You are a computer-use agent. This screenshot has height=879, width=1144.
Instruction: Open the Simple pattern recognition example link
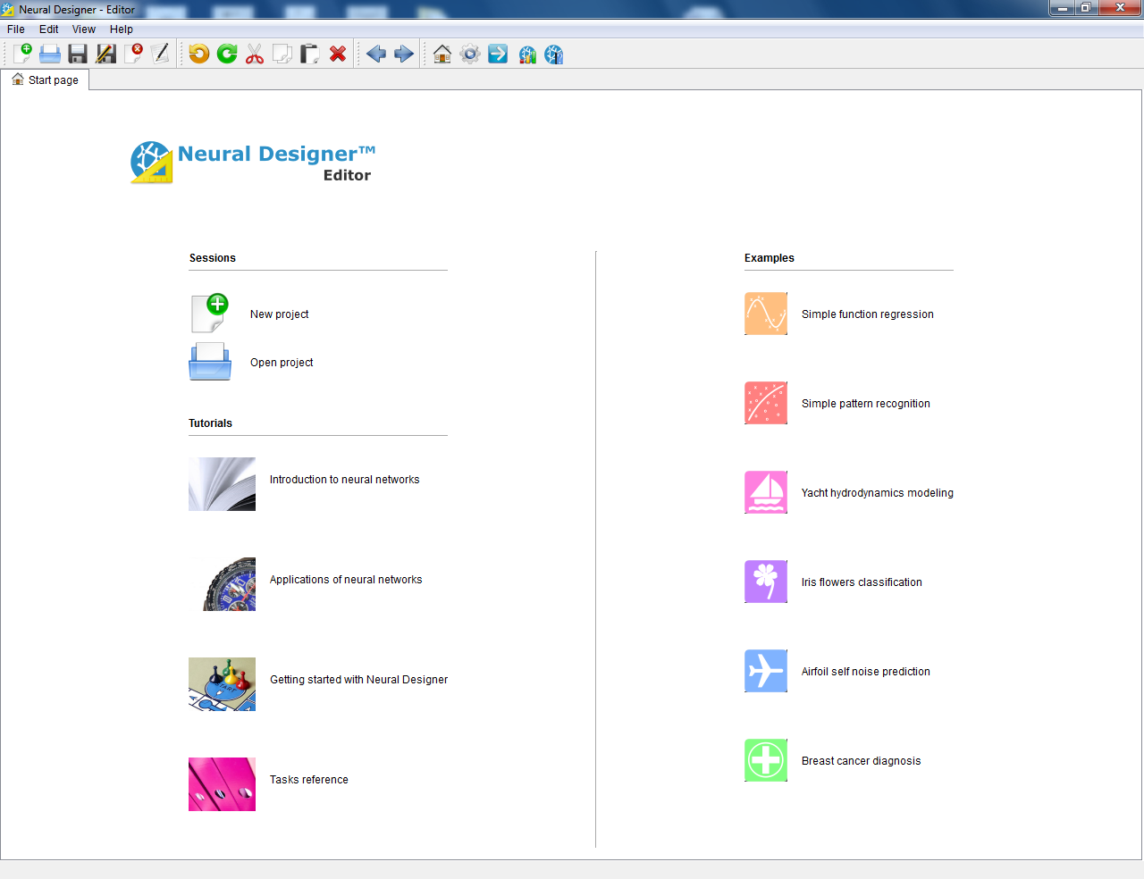point(866,404)
